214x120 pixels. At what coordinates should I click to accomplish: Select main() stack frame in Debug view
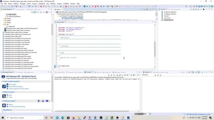pos(72,18)
